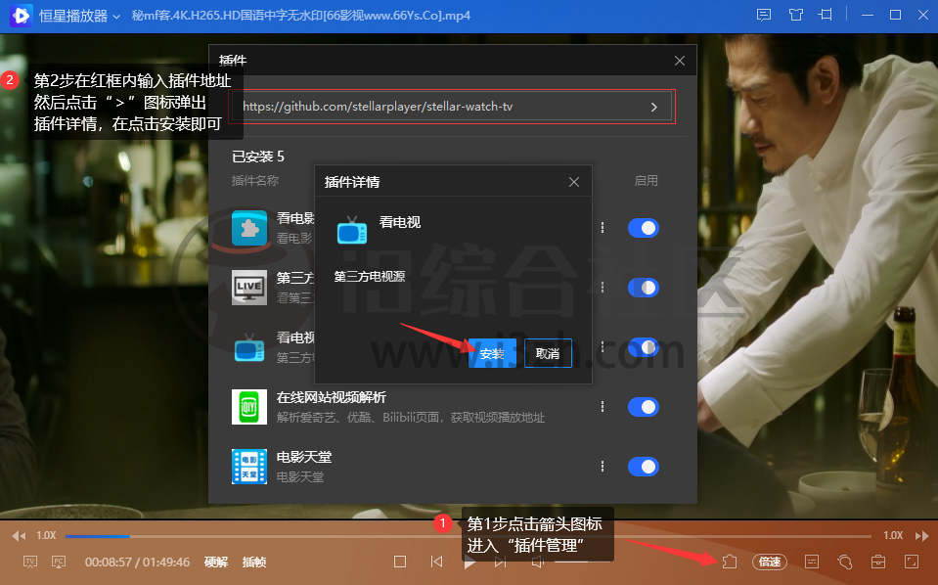
Task: Open the feedback message icon in title bar
Action: 763,15
